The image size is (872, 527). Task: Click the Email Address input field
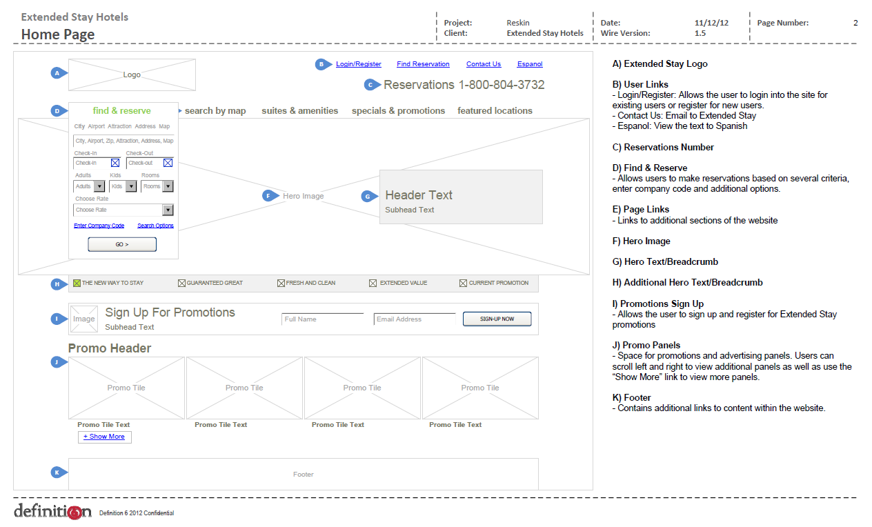coord(415,319)
